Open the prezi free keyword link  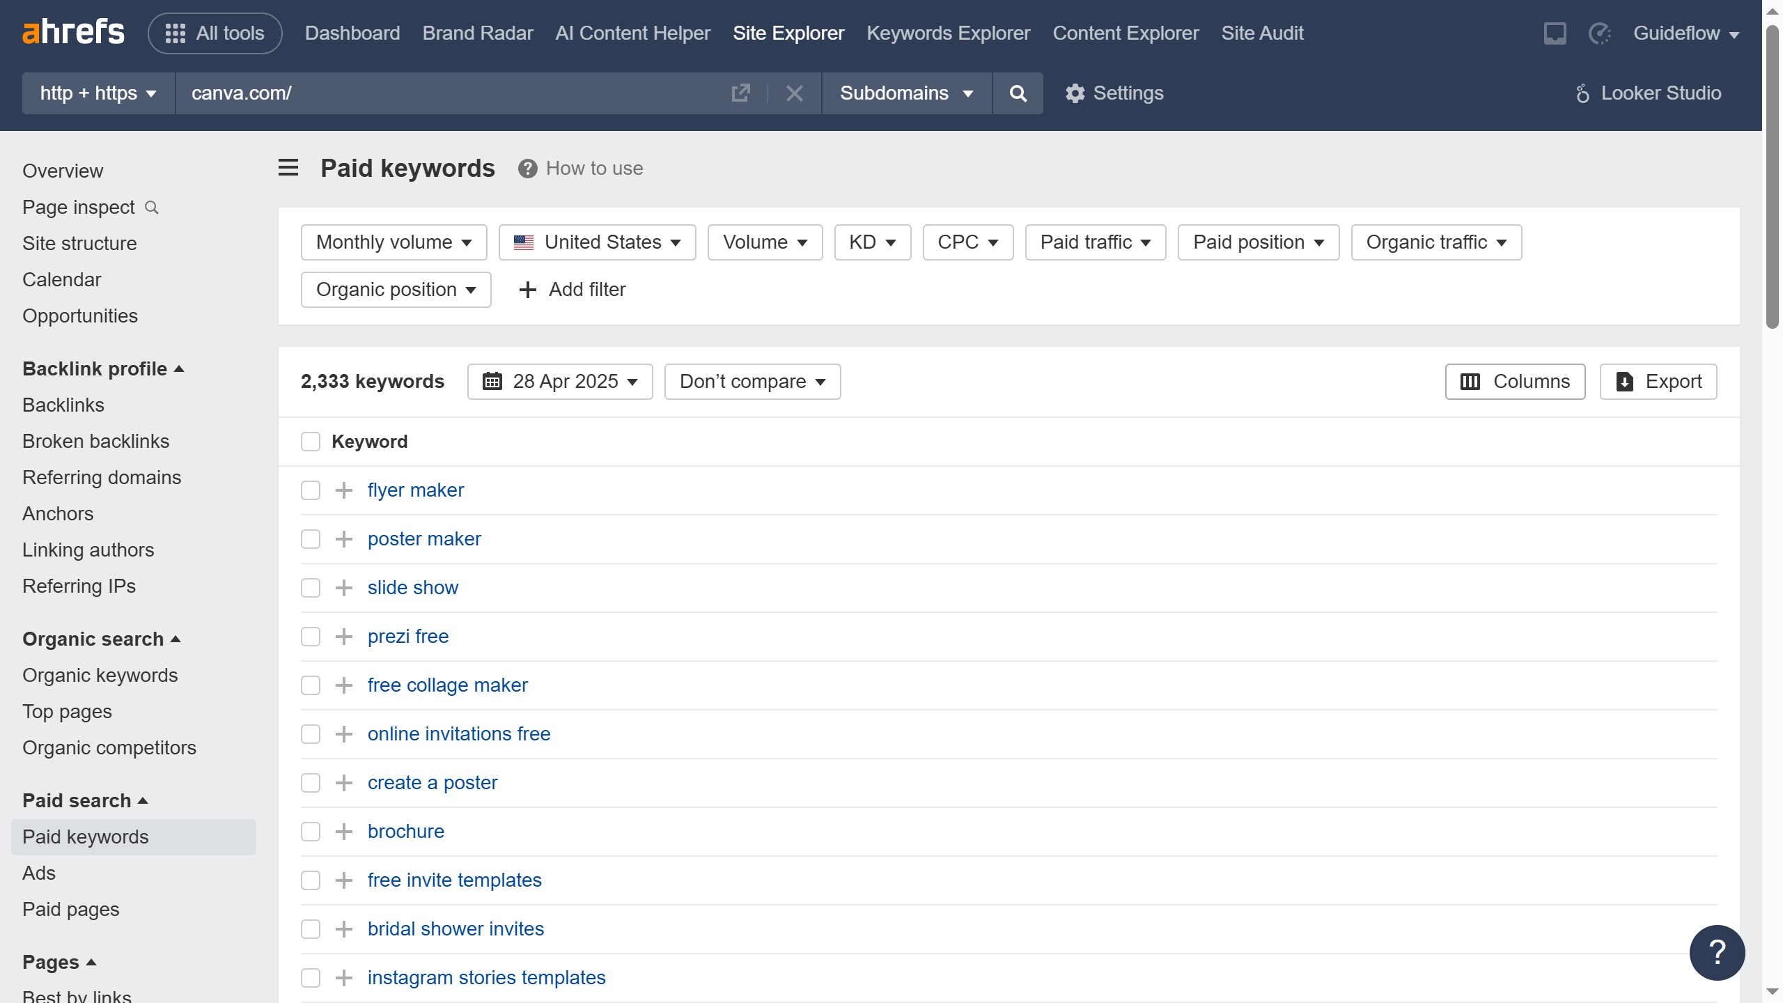click(x=408, y=637)
